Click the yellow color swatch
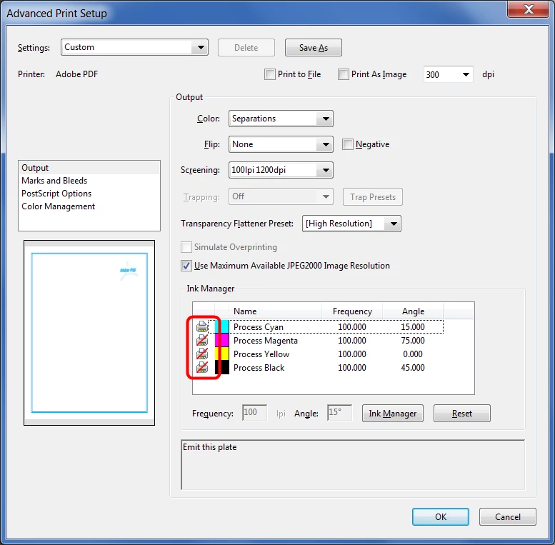The image size is (555, 545). [222, 354]
